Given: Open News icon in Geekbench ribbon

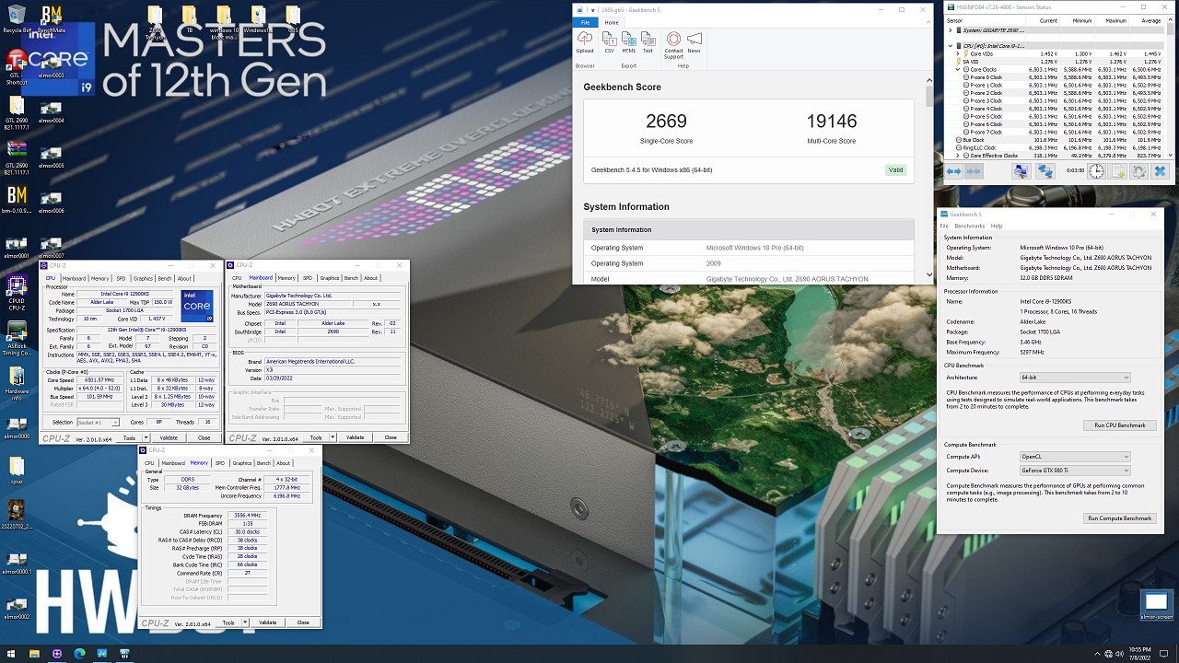Looking at the screenshot, I should (694, 41).
